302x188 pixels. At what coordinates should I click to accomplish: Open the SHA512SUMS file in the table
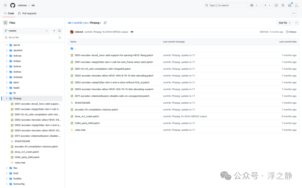pyautogui.click(x=82, y=103)
